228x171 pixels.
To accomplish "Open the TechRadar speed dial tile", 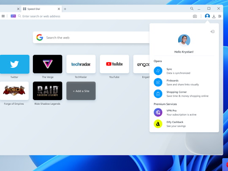I will (81, 64).
